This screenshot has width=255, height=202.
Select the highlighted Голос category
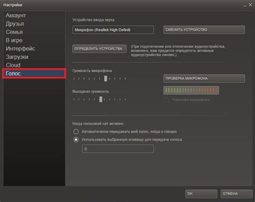pyautogui.click(x=34, y=73)
